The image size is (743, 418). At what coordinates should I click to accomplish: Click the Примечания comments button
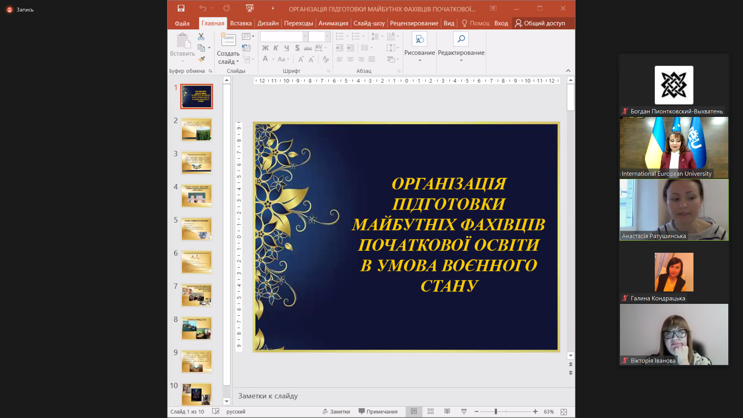tap(378, 411)
